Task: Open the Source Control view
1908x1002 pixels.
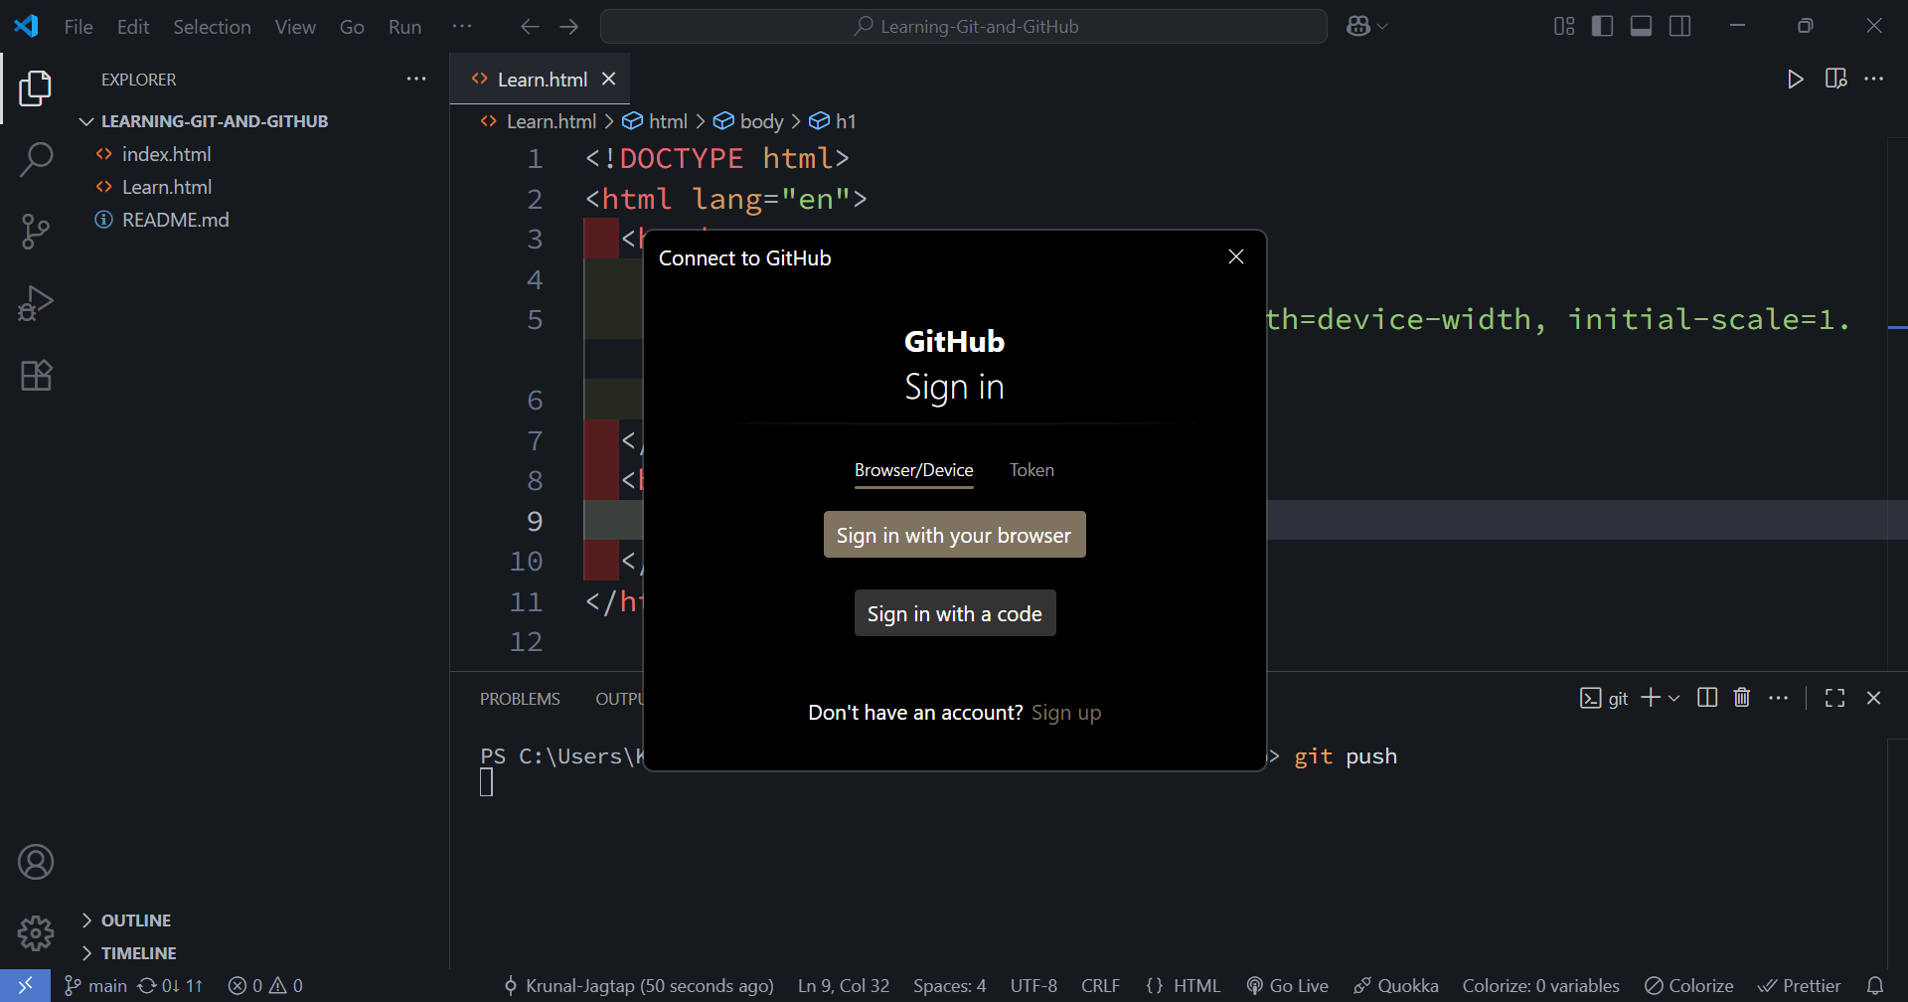Action: (36, 231)
